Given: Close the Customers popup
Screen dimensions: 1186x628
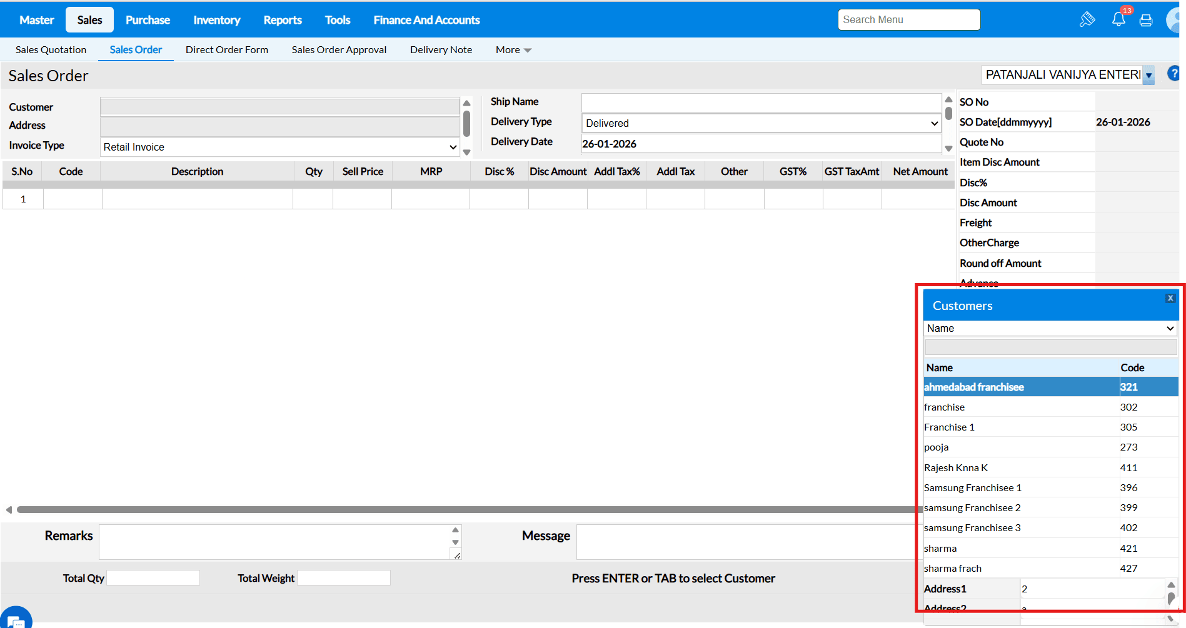Looking at the screenshot, I should tap(1170, 298).
